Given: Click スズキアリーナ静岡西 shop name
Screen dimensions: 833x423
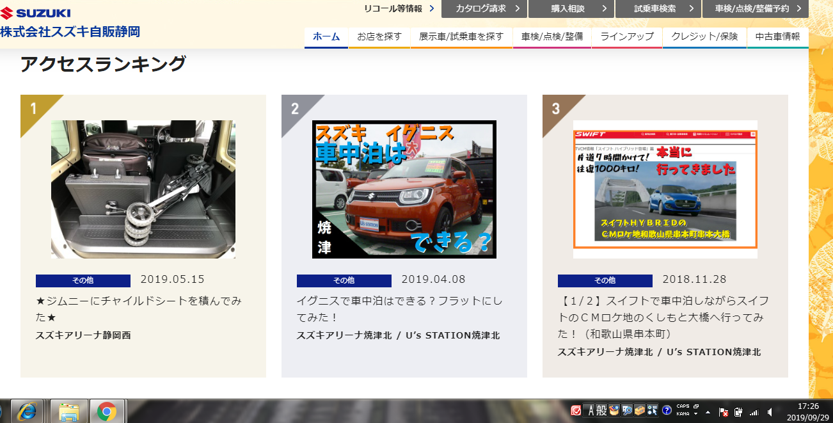Looking at the screenshot, I should (83, 335).
